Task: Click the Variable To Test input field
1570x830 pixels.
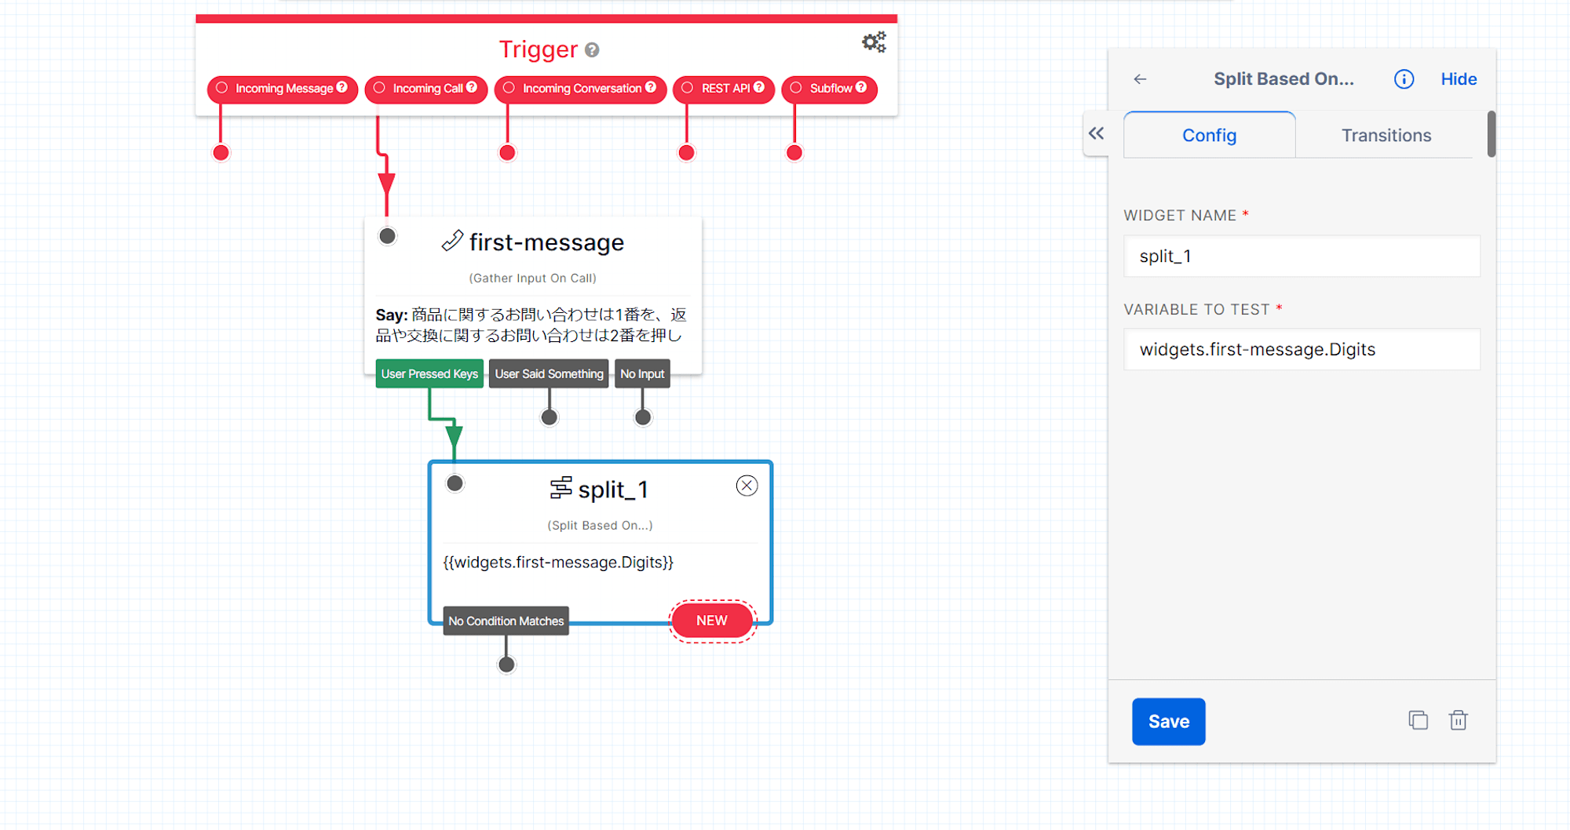Action: [1302, 350]
